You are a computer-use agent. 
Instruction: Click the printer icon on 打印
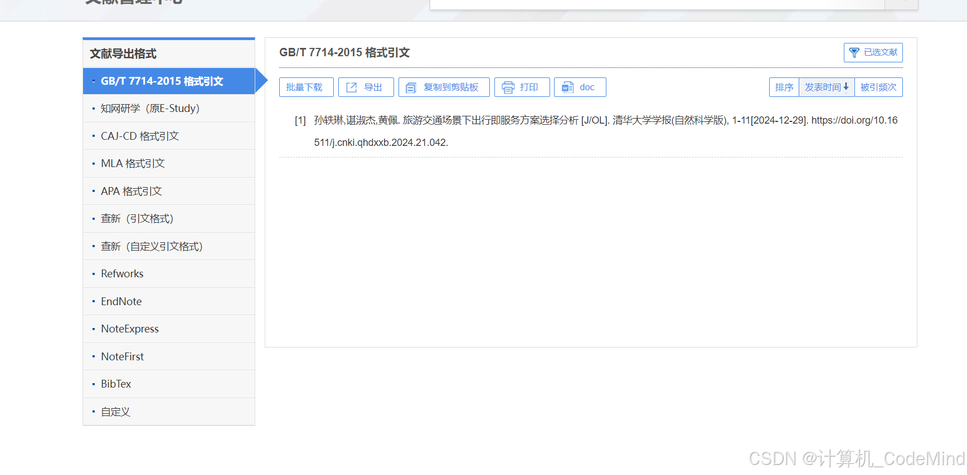508,87
